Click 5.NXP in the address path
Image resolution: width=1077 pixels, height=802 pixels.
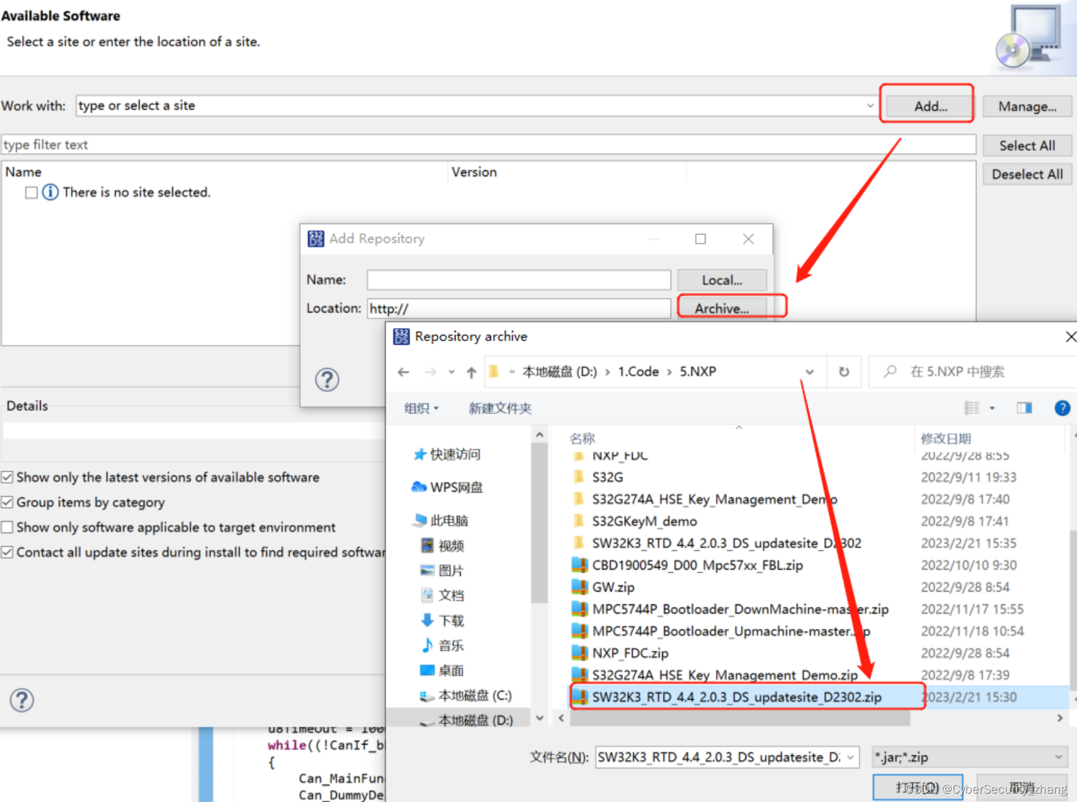click(698, 372)
